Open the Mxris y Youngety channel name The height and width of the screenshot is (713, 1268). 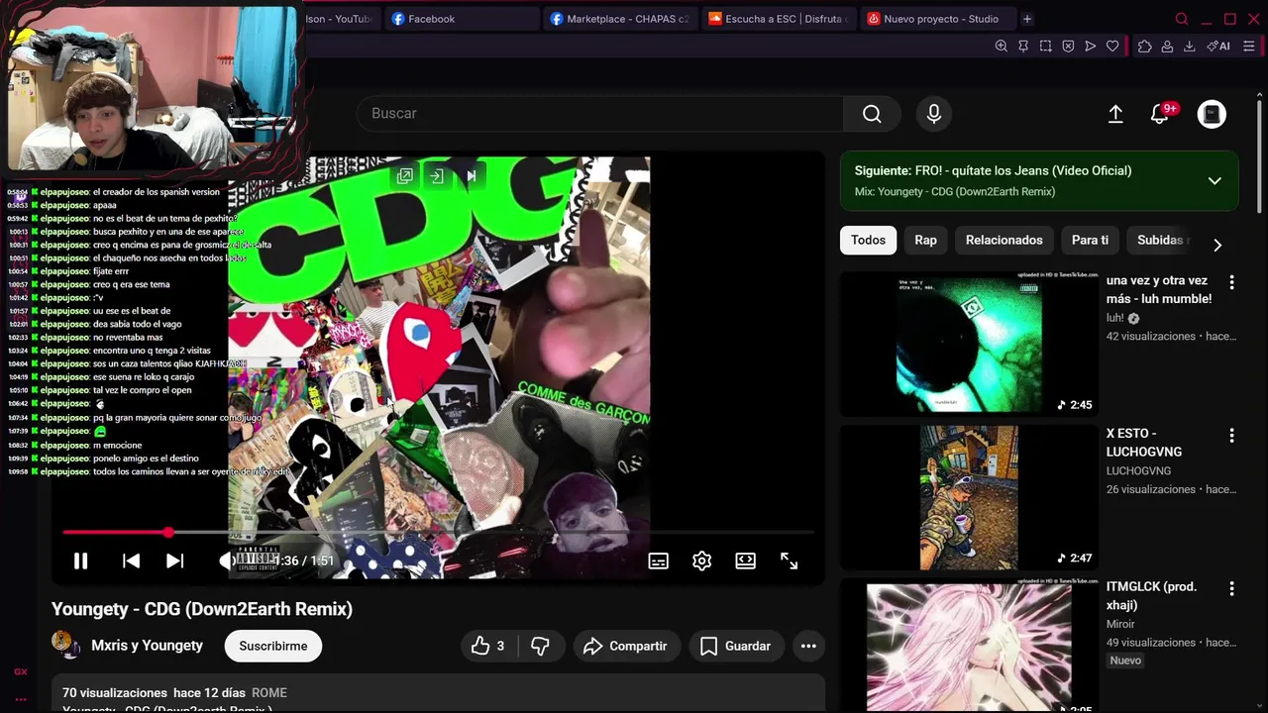pyautogui.click(x=147, y=646)
